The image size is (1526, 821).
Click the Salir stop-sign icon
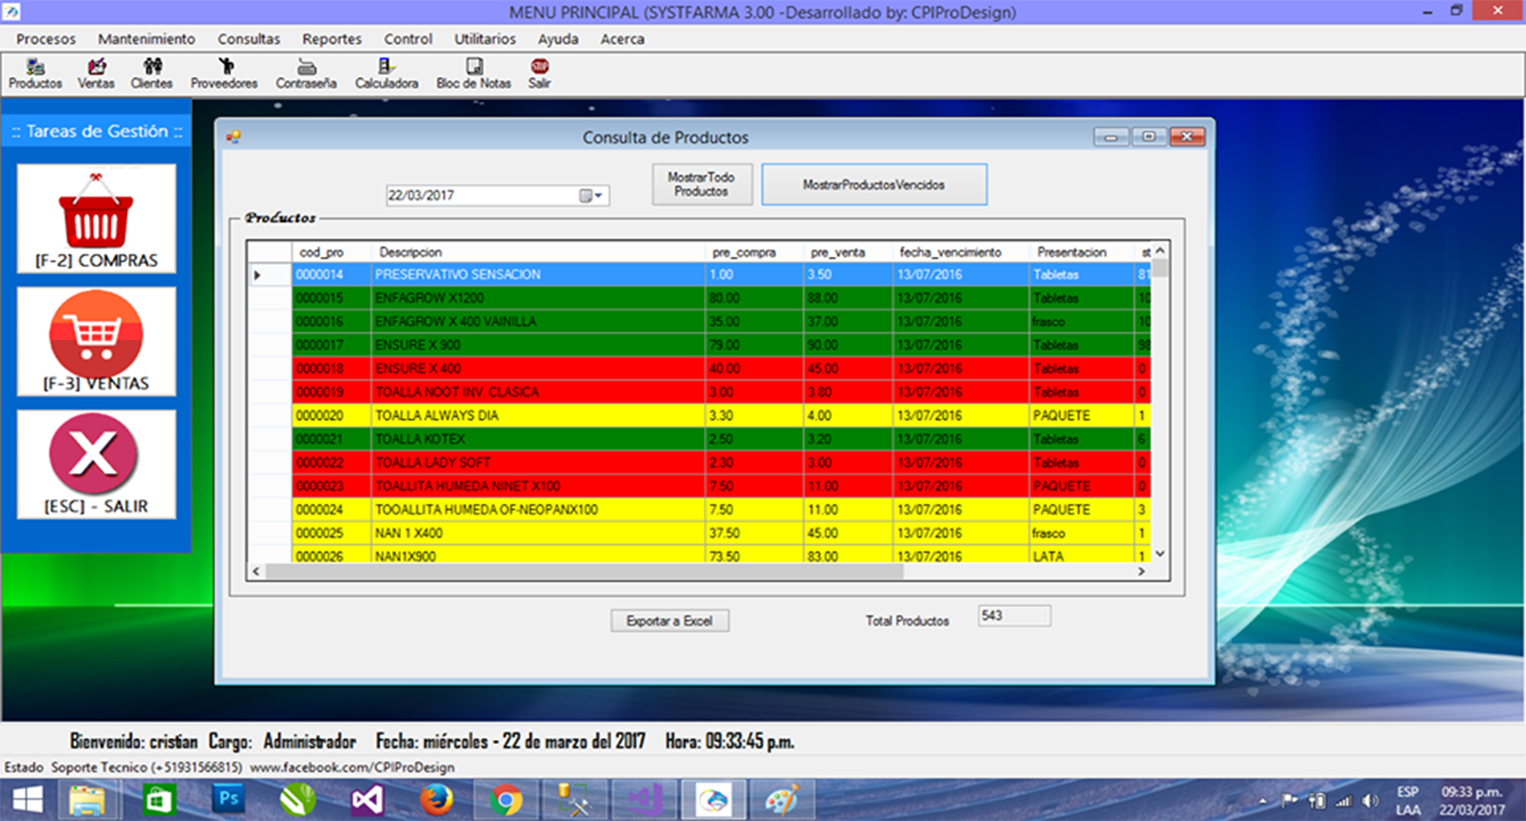[x=540, y=73]
